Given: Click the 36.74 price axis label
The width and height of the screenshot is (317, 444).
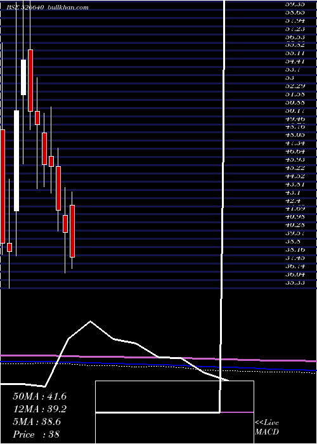Looking at the screenshot, I should tap(295, 266).
